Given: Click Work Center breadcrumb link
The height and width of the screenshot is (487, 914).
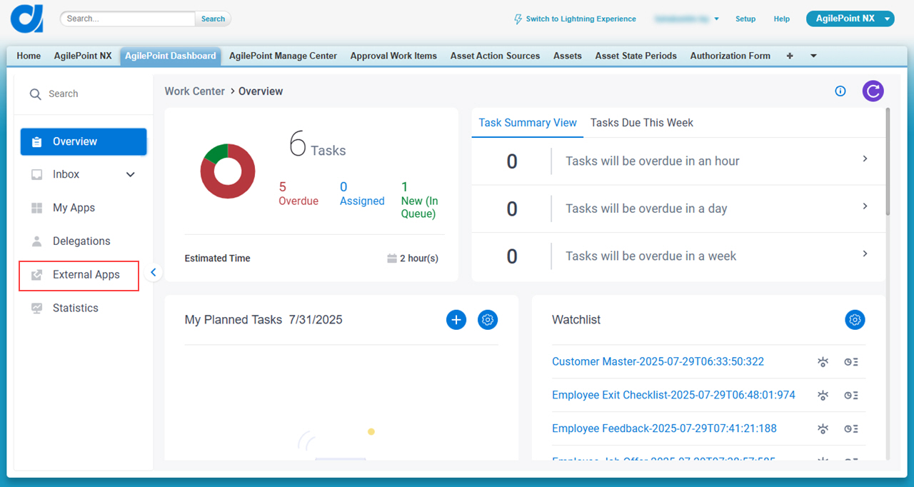Looking at the screenshot, I should [194, 91].
